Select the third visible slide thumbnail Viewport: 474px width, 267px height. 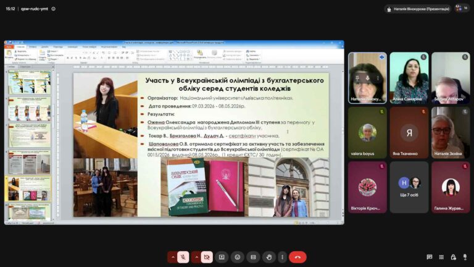pos(30,135)
